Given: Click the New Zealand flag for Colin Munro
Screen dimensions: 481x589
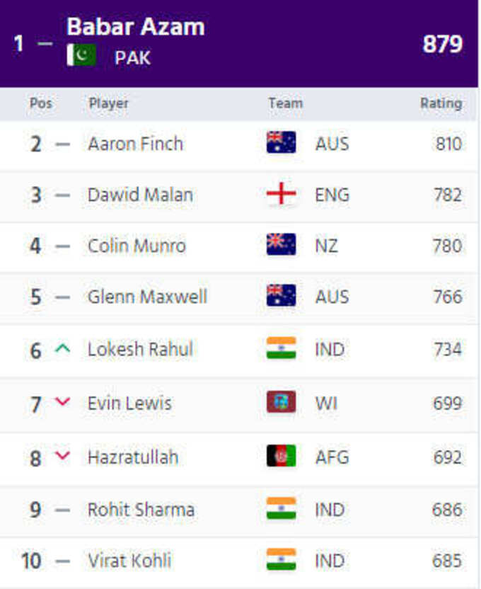Looking at the screenshot, I should pyautogui.click(x=281, y=244).
